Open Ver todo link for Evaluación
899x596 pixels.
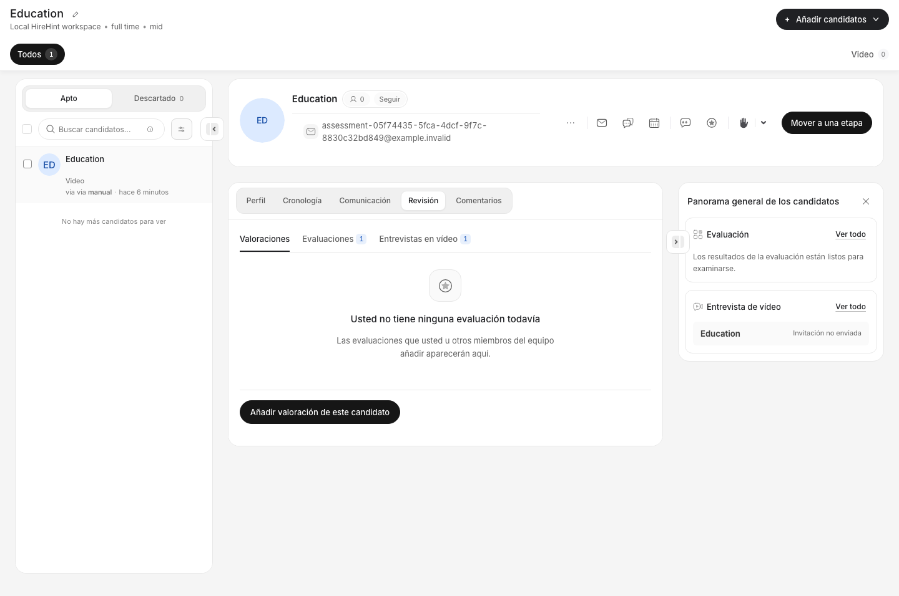[x=850, y=234]
